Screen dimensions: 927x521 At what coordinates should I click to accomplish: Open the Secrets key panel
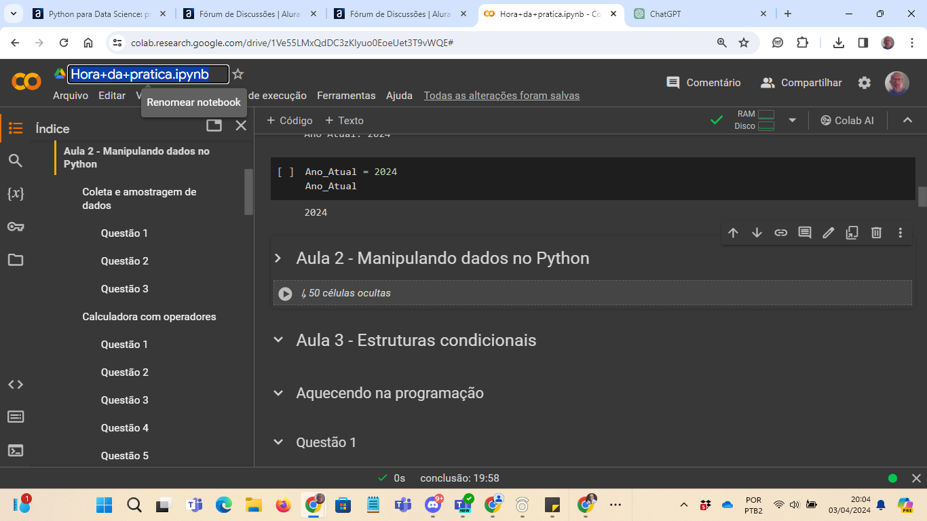coord(16,227)
